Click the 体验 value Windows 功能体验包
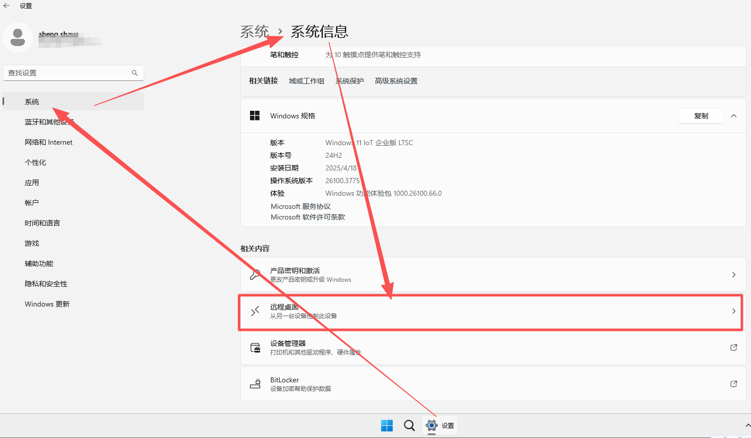Screen dimensions: 751x438 384,193
